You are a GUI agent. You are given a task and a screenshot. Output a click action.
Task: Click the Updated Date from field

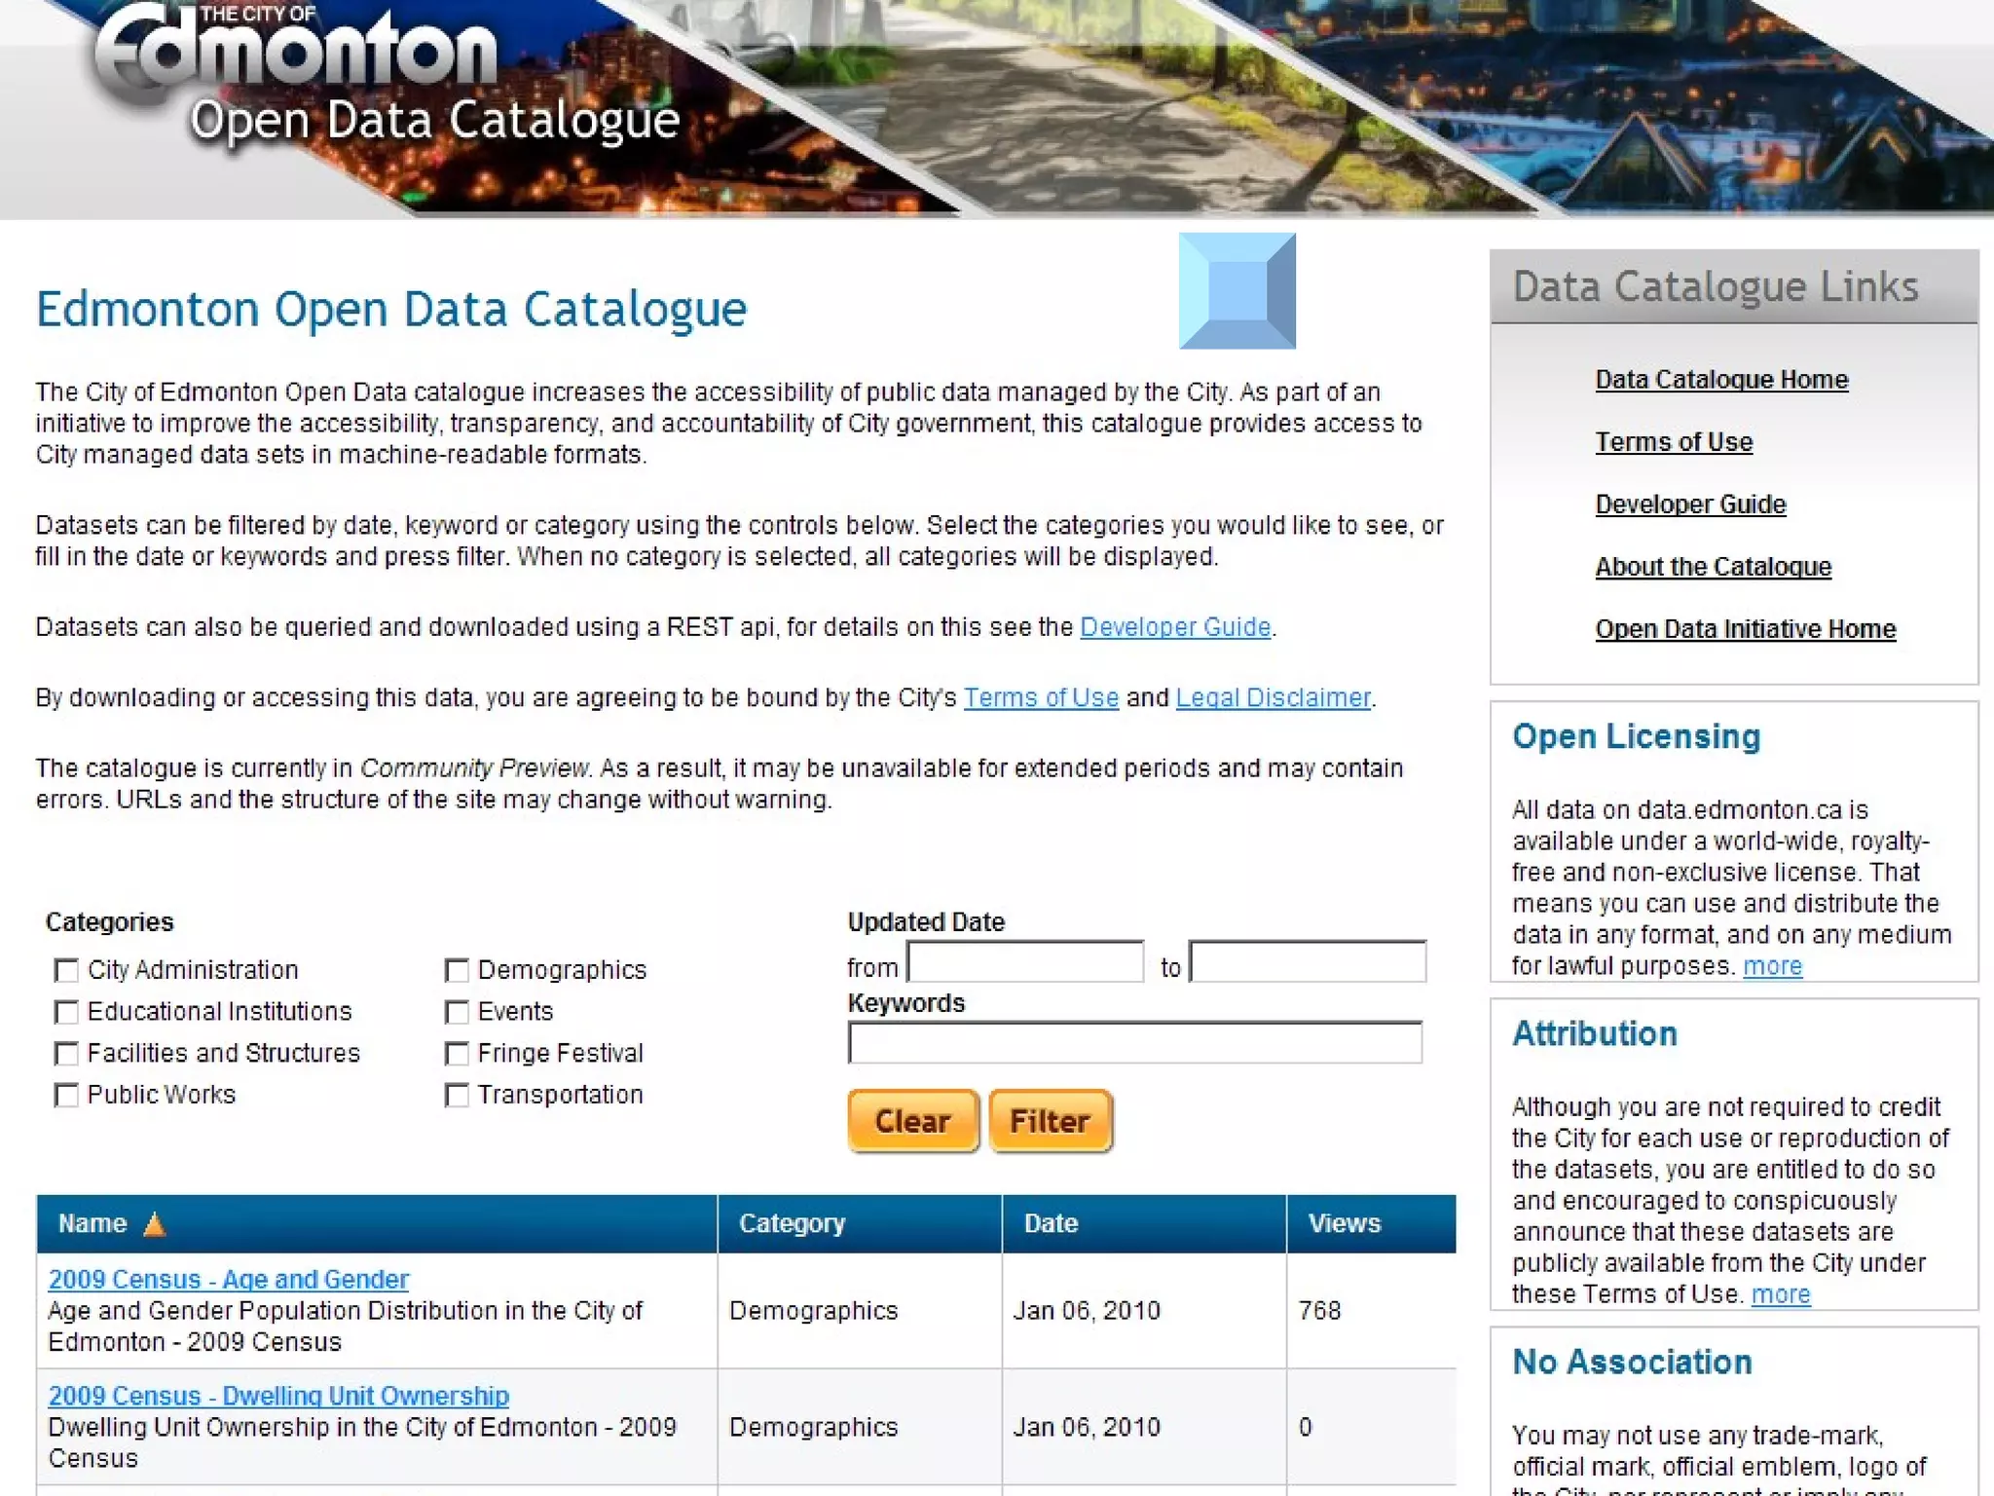1025,962
